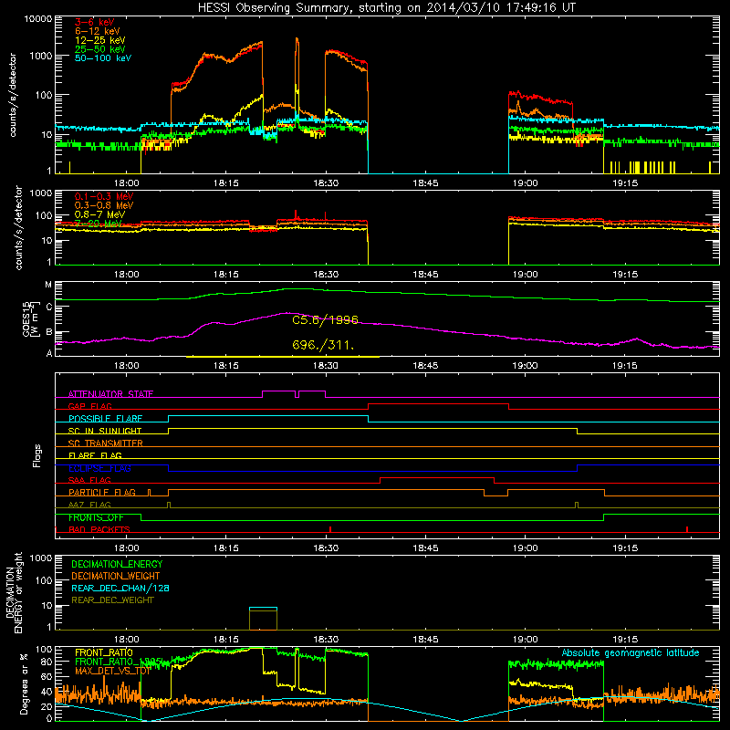This screenshot has width=730, height=730.
Task: Click the AAZ_FLAG label
Action: pos(89,505)
